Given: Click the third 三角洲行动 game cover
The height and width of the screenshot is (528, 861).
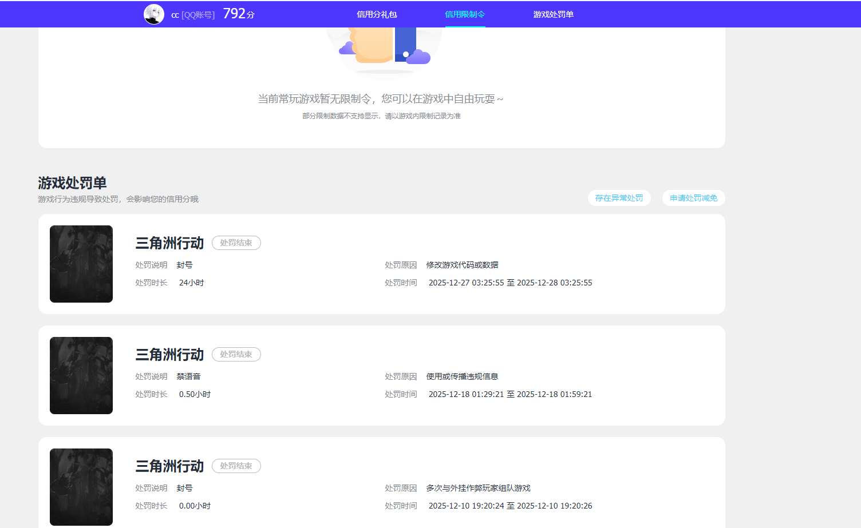Looking at the screenshot, I should pyautogui.click(x=81, y=487).
